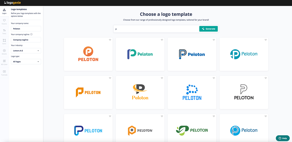The height and width of the screenshot is (142, 292).
Task: Open the Help button
Action: [283, 138]
